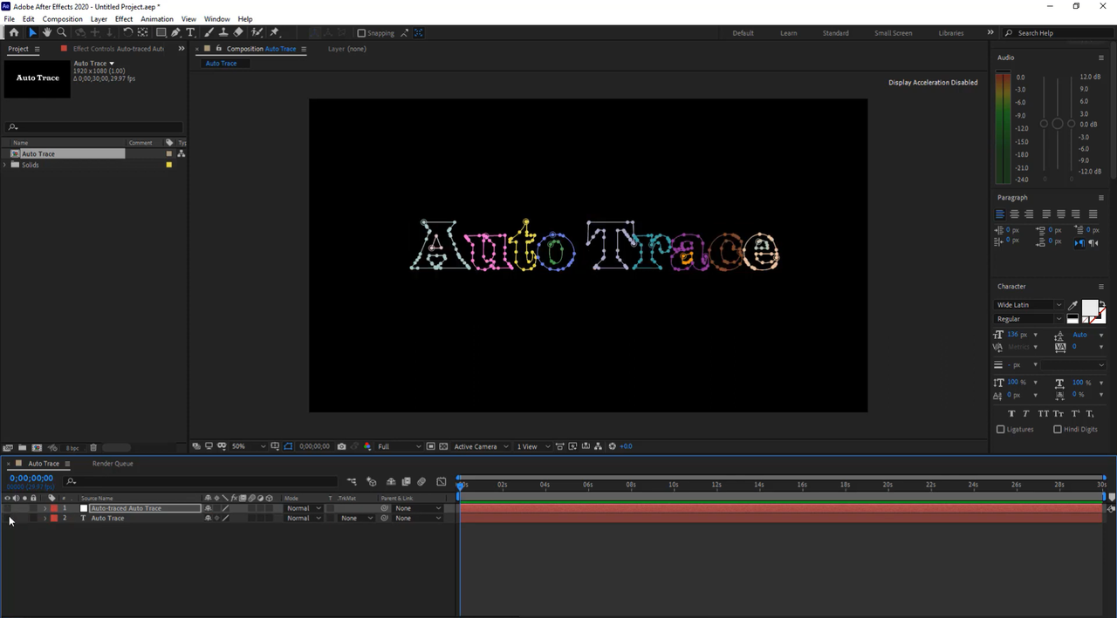
Task: Open the Regular font style dropdown
Action: [1029, 319]
